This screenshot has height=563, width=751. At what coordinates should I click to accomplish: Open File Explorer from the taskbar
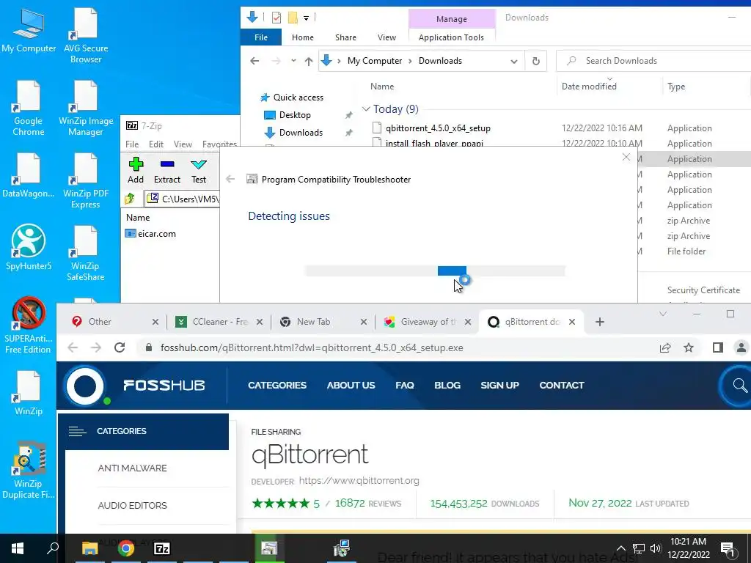pos(89,548)
